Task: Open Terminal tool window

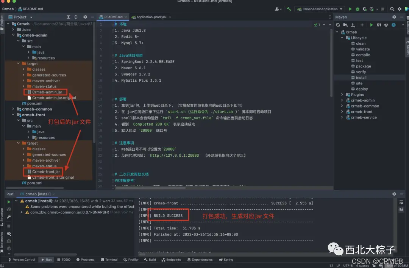Action: tap(109, 260)
